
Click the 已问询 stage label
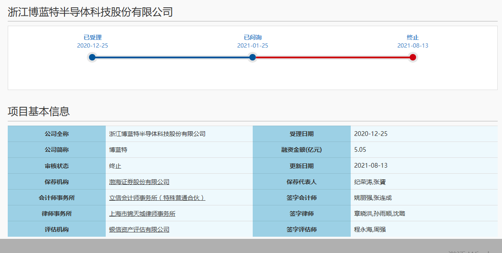tap(253, 37)
